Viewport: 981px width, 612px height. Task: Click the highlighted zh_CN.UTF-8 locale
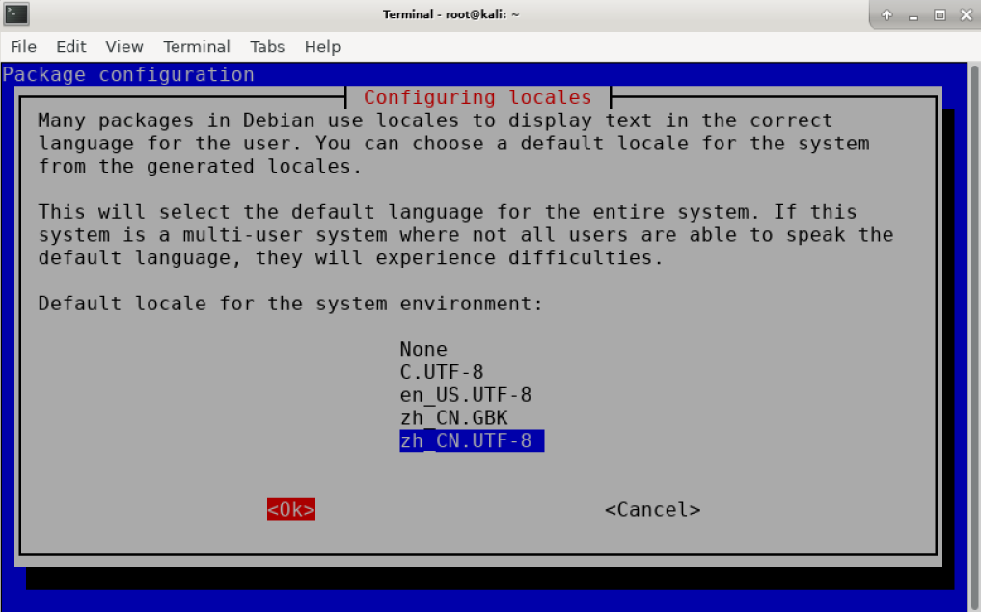472,441
